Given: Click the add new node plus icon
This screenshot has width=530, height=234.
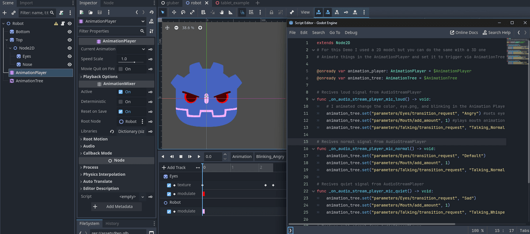Looking at the screenshot, I should pyautogui.click(x=5, y=13).
